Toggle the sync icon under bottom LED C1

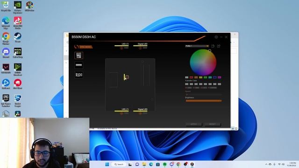coord(121,113)
